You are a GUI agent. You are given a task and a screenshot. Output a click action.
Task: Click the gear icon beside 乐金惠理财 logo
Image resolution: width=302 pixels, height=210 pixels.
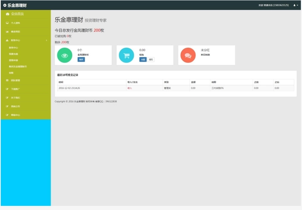5,5
